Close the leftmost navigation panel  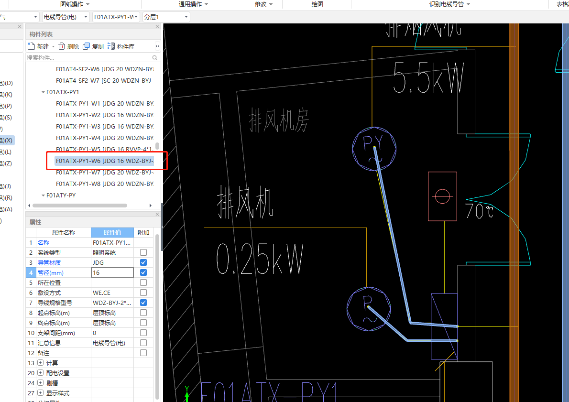20,26
